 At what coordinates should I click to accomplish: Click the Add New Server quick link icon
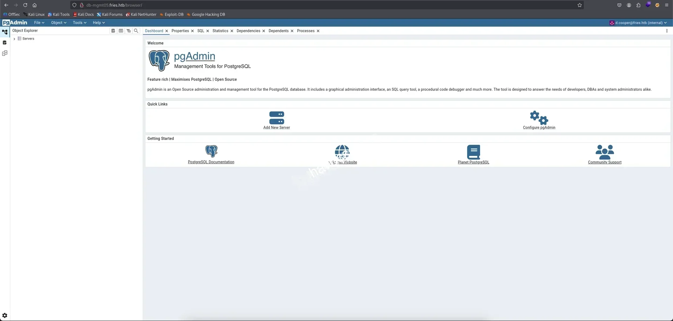[277, 118]
